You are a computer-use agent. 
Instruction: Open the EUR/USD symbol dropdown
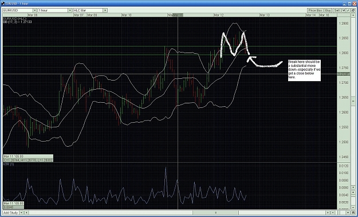coord(35,10)
